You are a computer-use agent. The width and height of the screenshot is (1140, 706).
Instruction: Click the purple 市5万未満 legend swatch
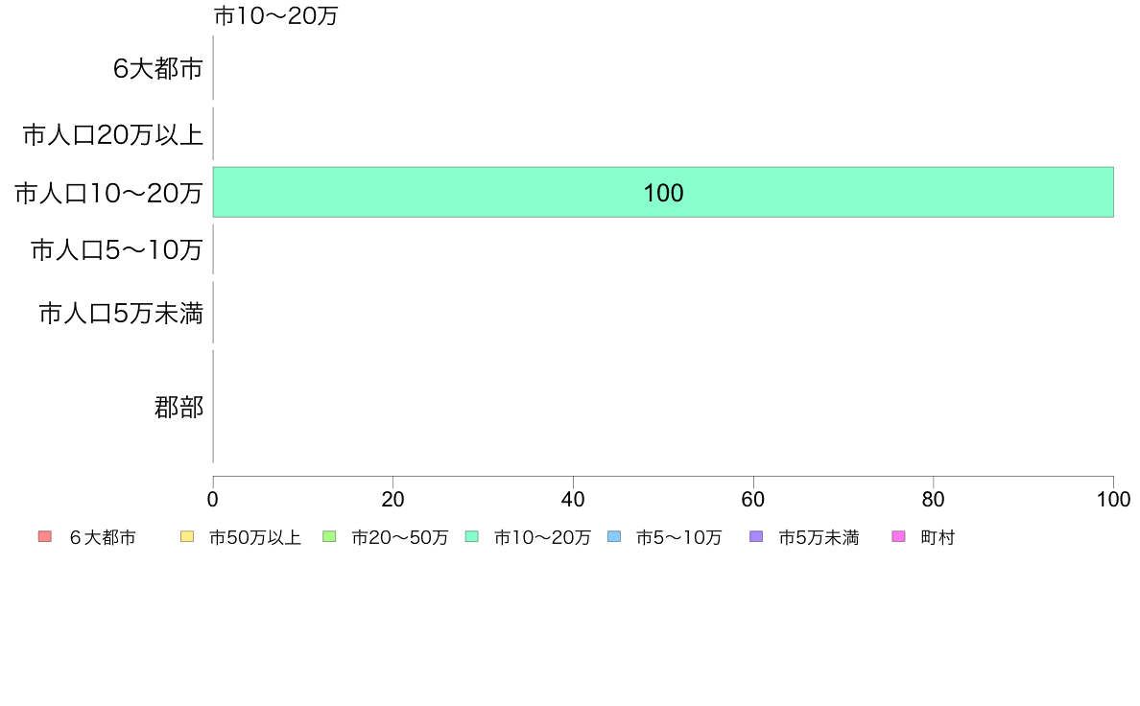(x=757, y=536)
